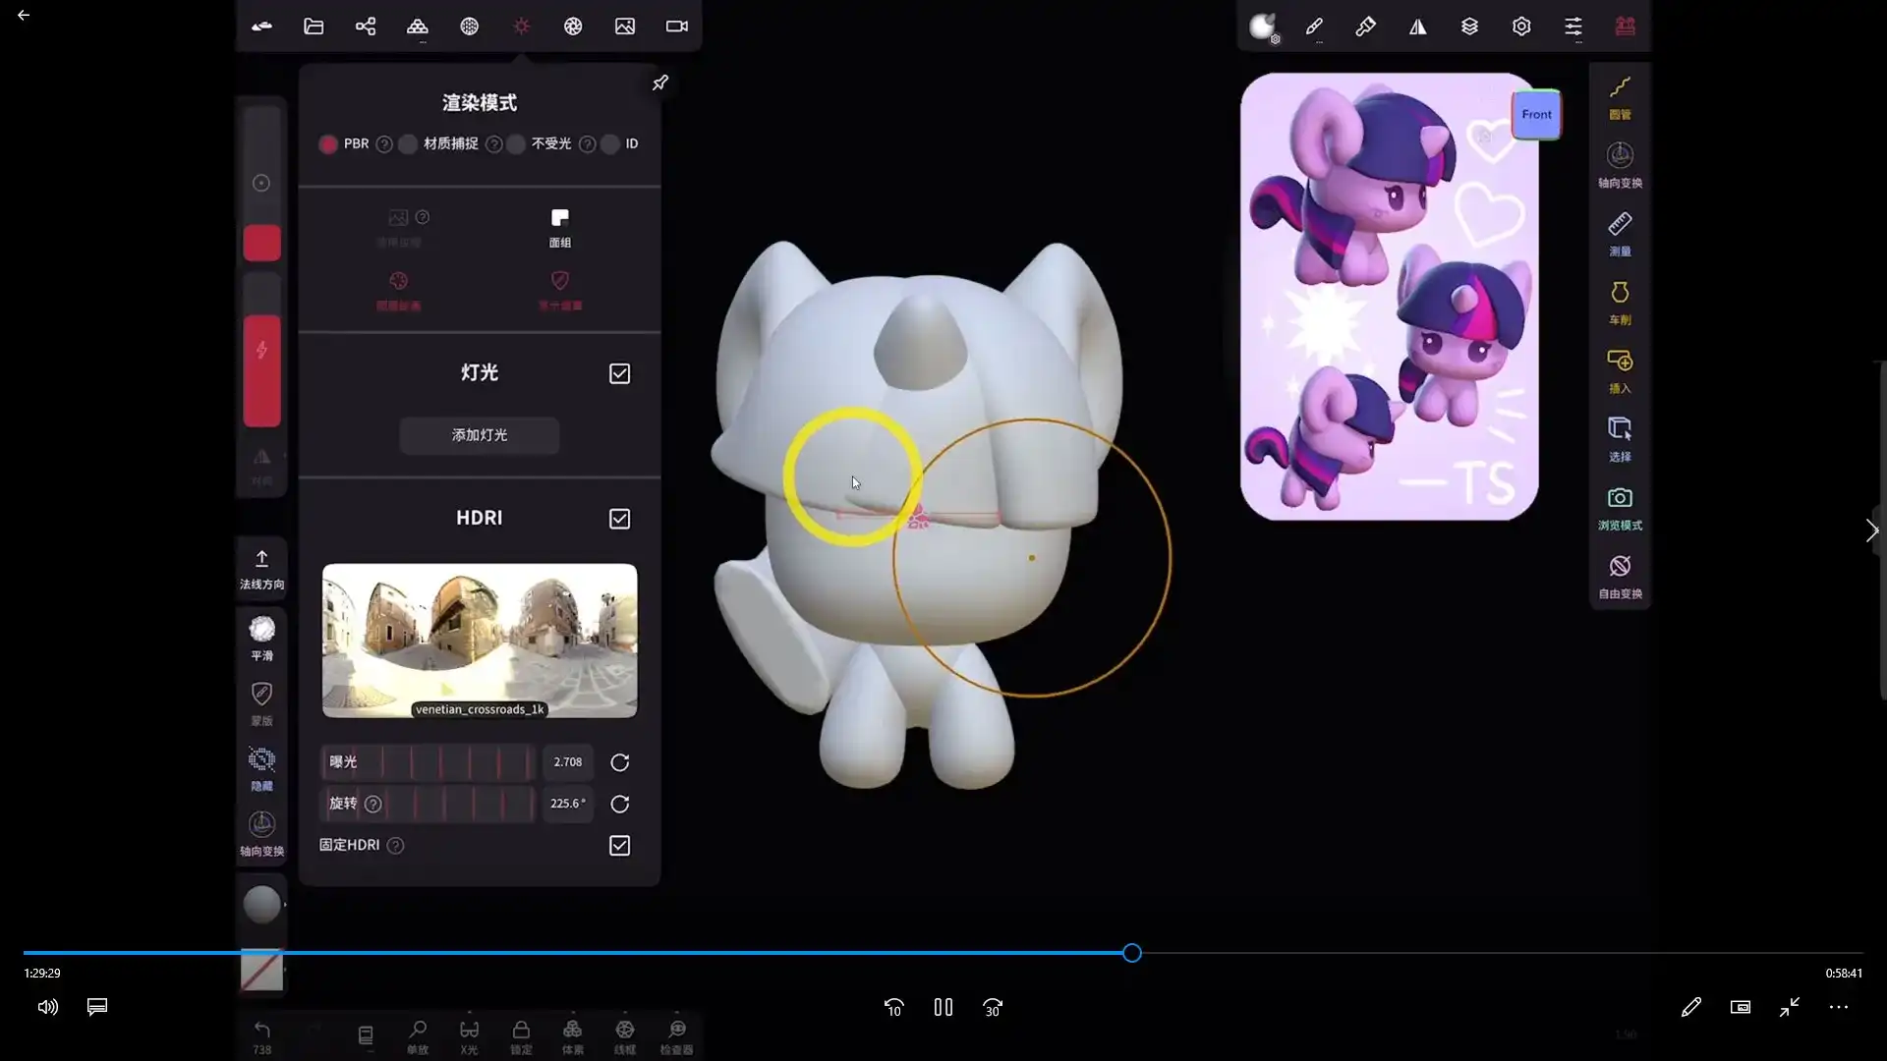Open the paint bucket material tool
Viewport: 1887px width, 1061px height.
tap(1365, 27)
